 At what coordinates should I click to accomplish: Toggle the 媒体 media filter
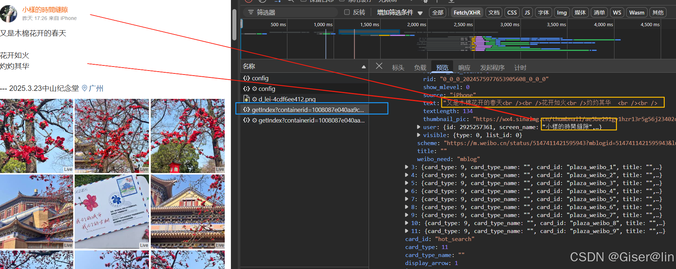pos(580,12)
